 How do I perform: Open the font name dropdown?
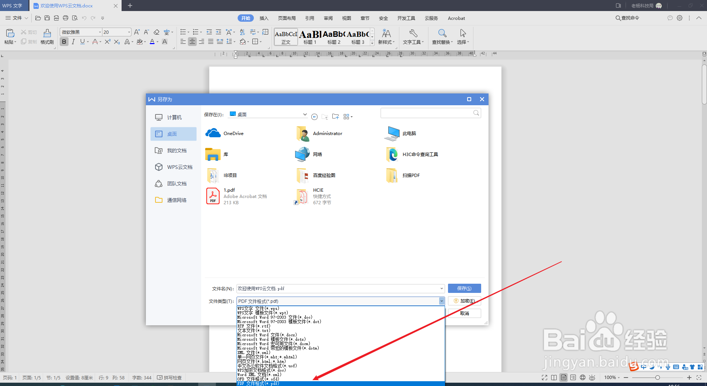click(x=100, y=32)
